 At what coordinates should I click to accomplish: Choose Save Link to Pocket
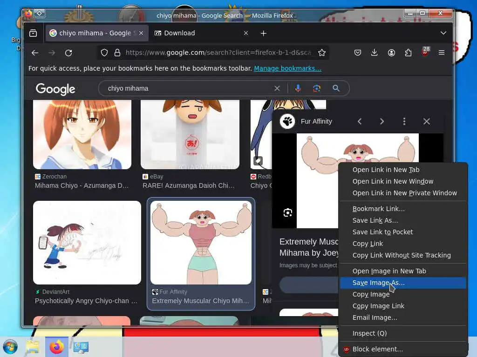(x=403, y=232)
